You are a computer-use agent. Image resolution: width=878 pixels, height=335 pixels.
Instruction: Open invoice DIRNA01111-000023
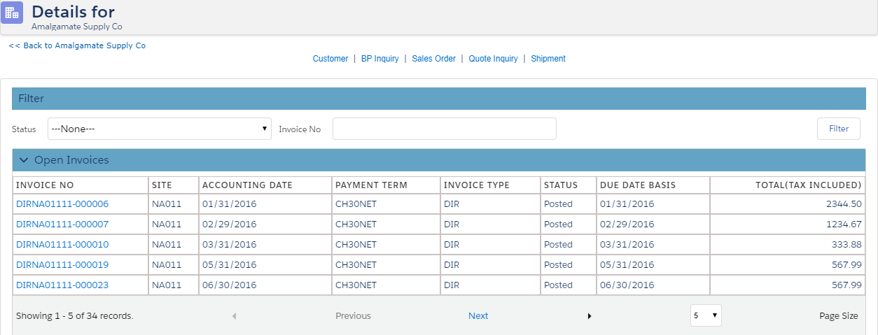click(x=62, y=285)
